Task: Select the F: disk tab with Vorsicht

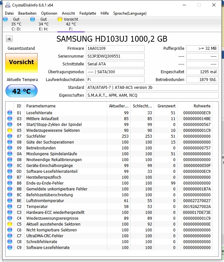Action: coord(71,24)
